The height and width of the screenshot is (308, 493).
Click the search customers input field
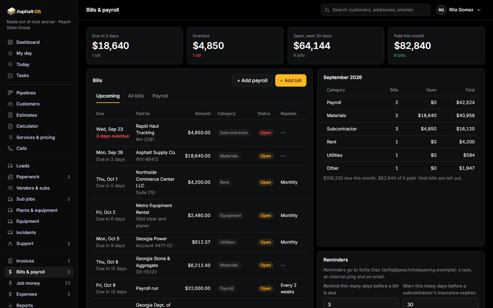point(376,10)
